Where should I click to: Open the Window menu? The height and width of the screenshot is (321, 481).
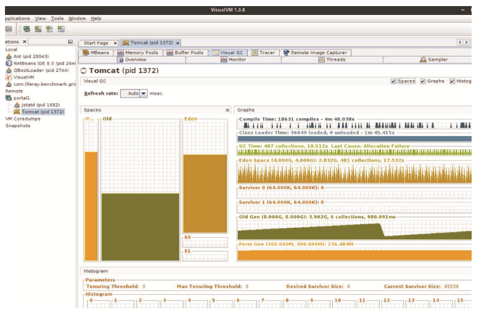pyautogui.click(x=77, y=18)
